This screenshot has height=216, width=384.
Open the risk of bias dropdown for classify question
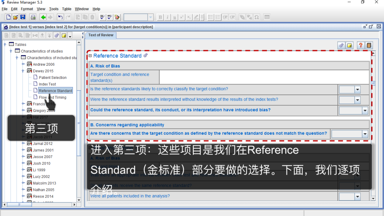(x=349, y=89)
